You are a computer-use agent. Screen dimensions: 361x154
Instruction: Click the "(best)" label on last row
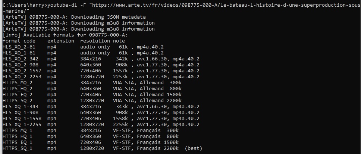point(194,148)
